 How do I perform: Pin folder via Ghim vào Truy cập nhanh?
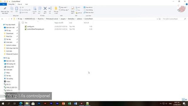(5, 10)
